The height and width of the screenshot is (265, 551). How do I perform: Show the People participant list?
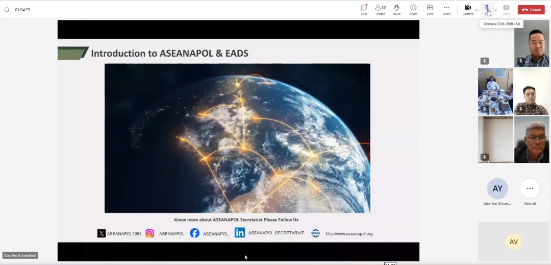click(380, 9)
